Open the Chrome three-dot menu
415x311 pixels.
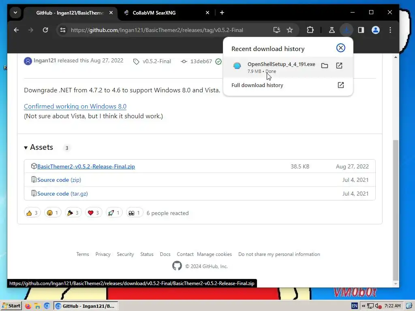point(390,30)
